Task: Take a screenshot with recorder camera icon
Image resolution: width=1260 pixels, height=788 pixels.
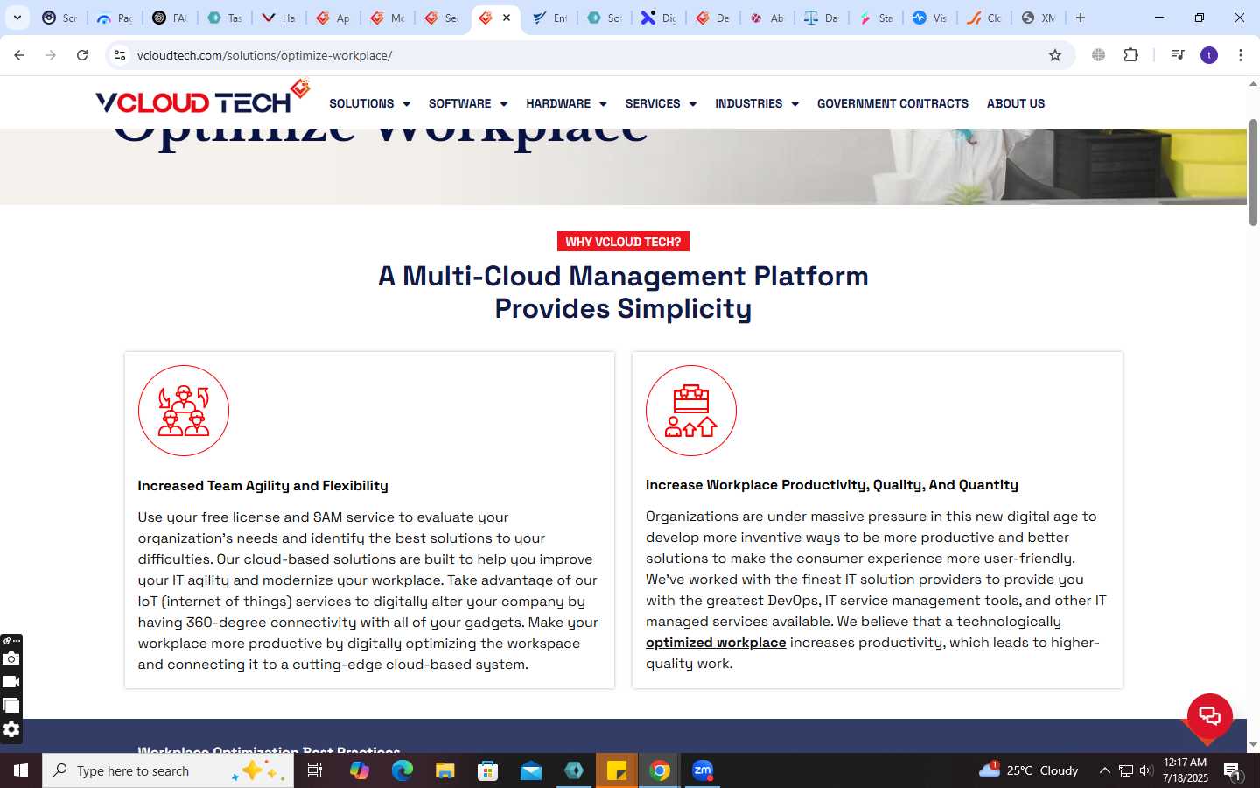Action: pos(10,658)
